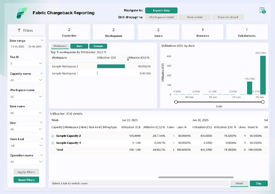Switch to the Item tab
Screen dimensions: 275x194
(x=79, y=46)
